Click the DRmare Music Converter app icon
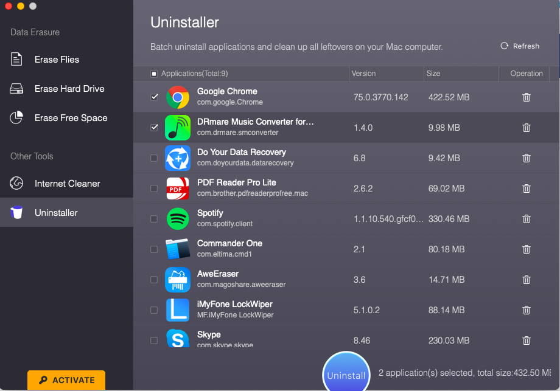This screenshot has width=560, height=391. (178, 127)
